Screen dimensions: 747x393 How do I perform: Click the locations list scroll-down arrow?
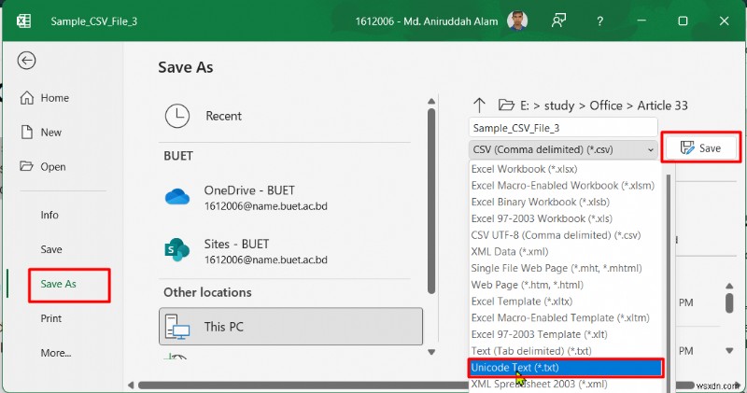[x=431, y=353]
